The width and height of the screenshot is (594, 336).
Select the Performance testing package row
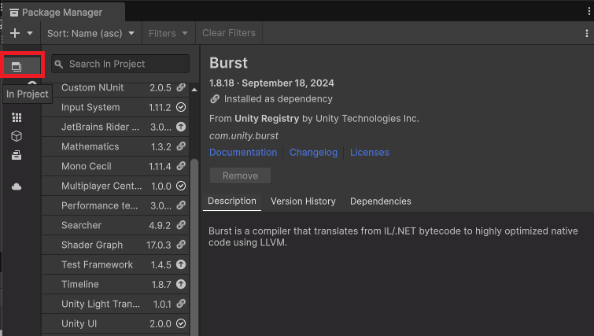115,205
